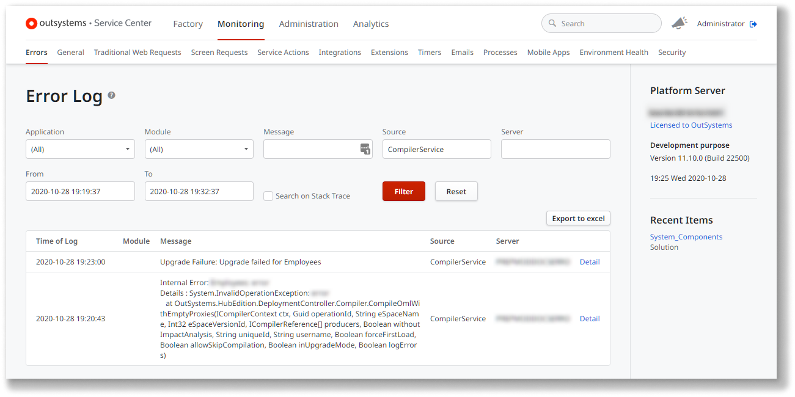
Task: Follow the System_Components recent item link
Action: [686, 236]
